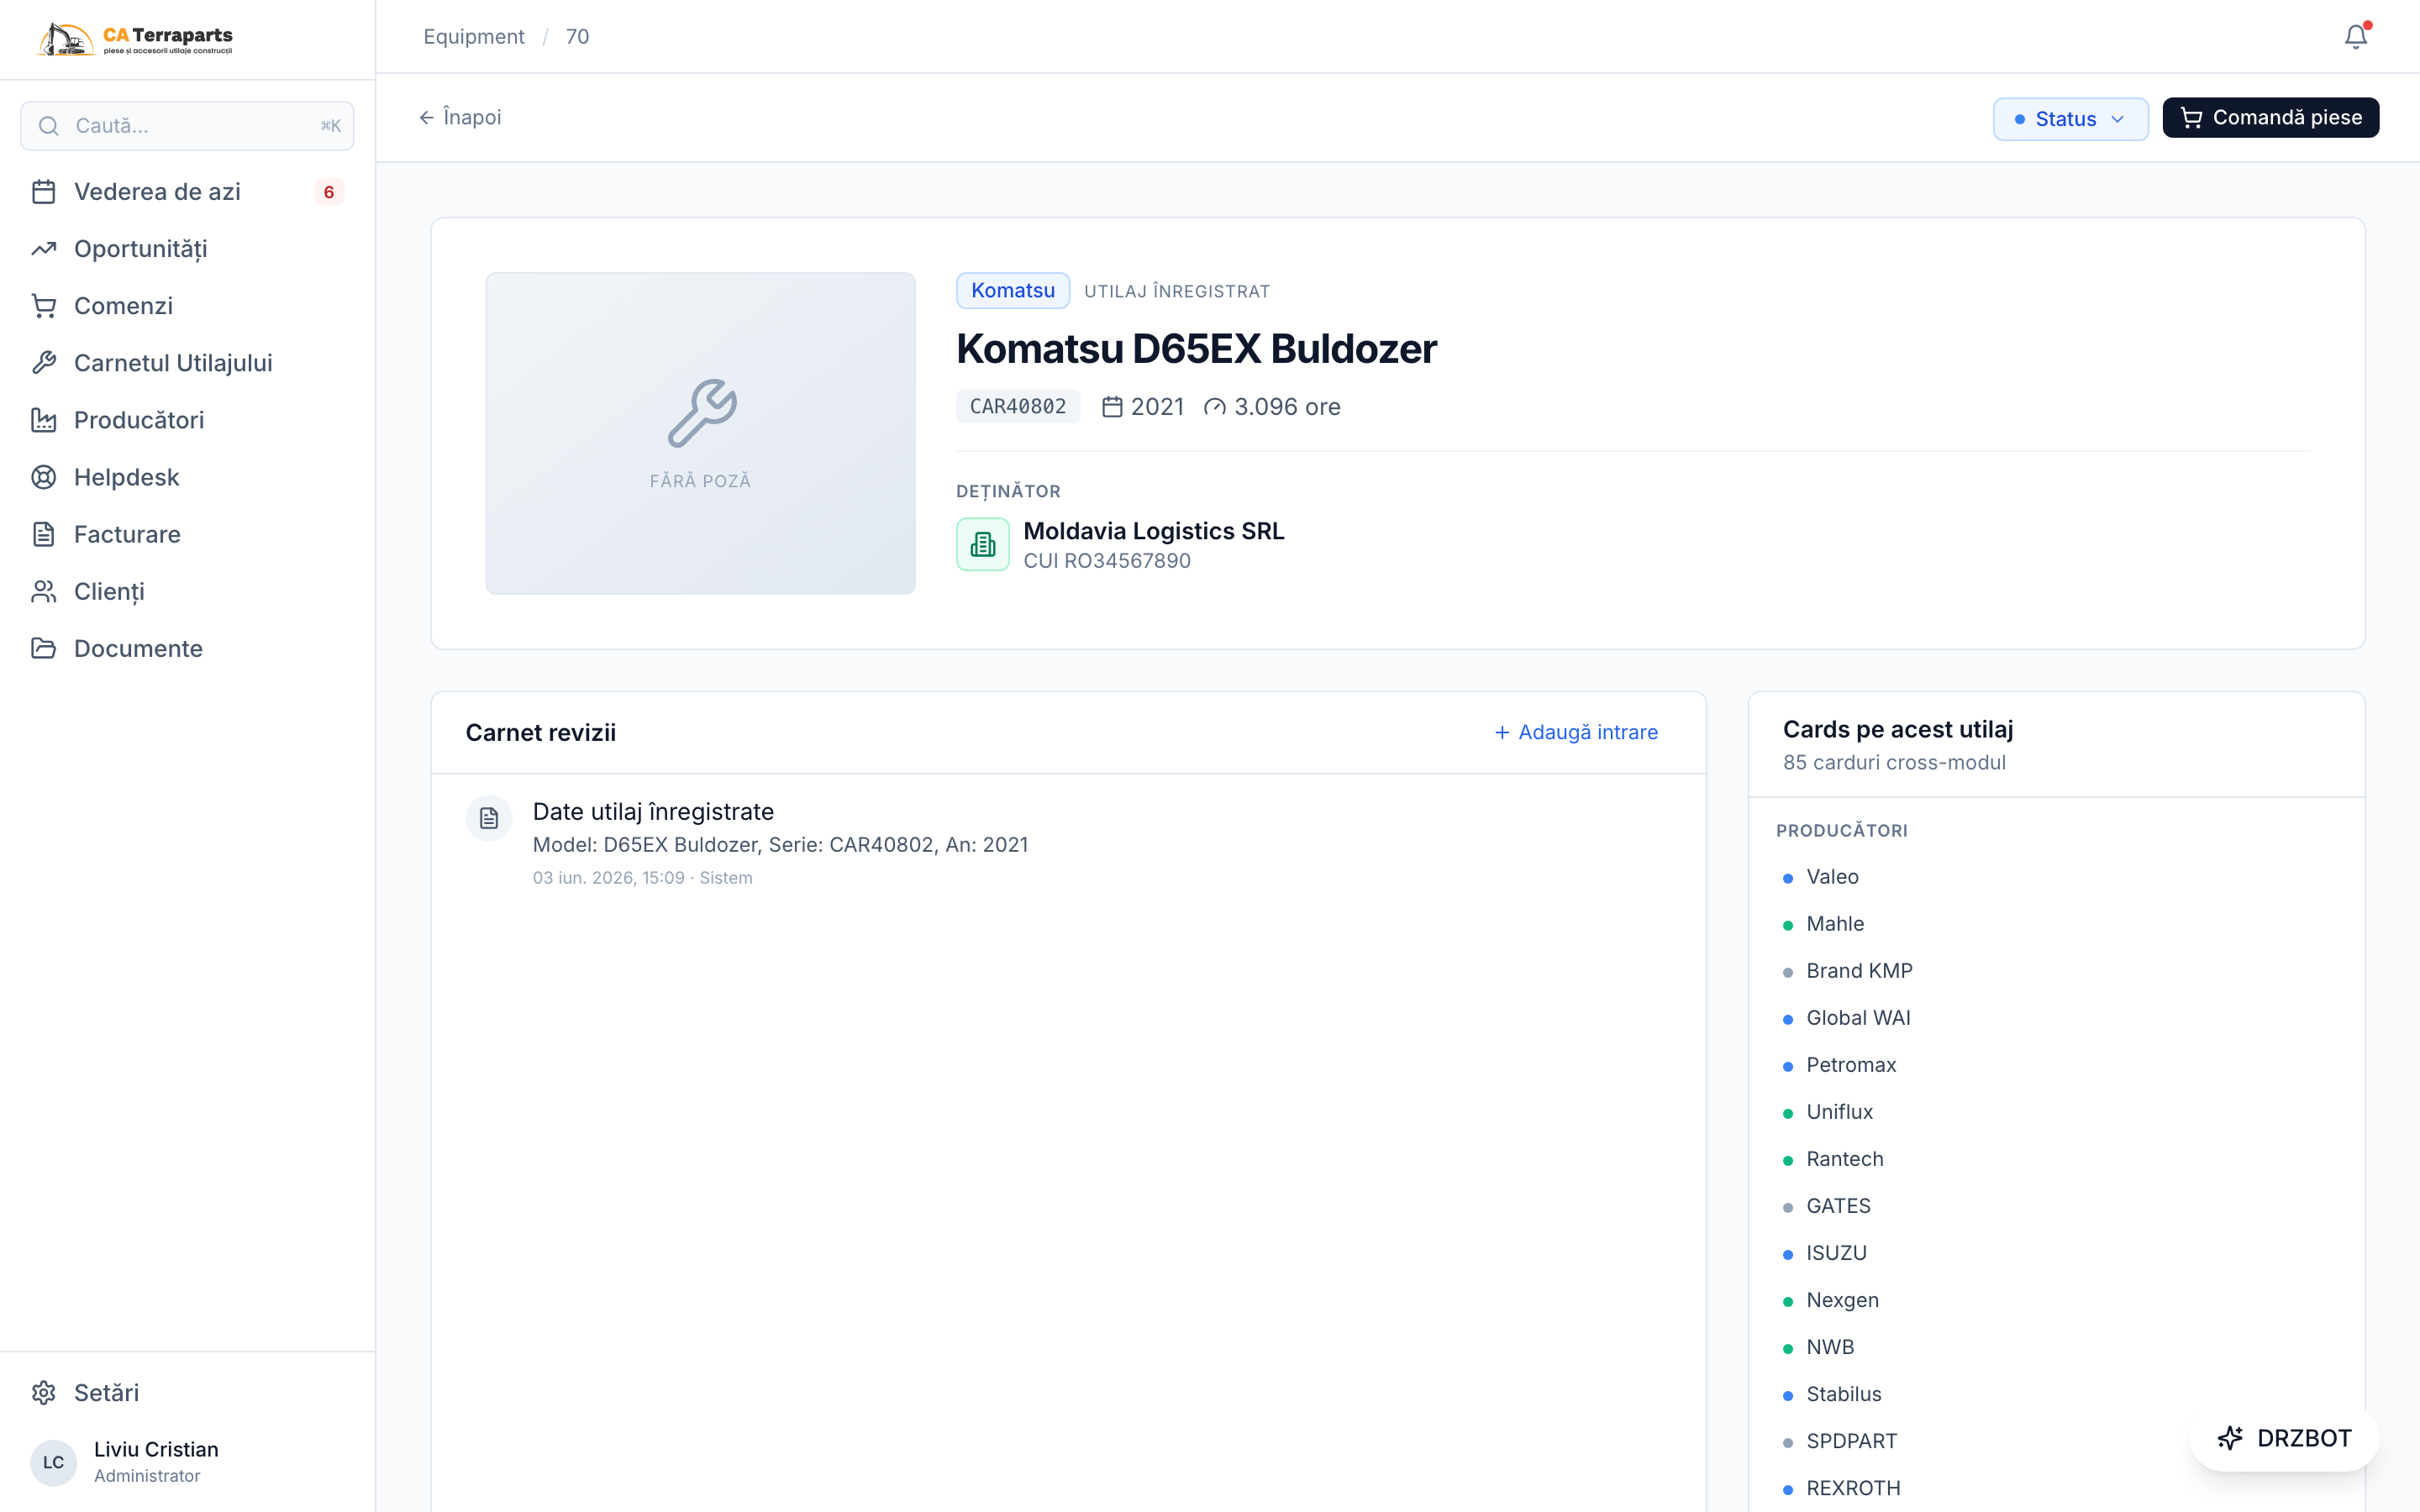
Task: Click the Equipment breadcrumb
Action: (474, 37)
